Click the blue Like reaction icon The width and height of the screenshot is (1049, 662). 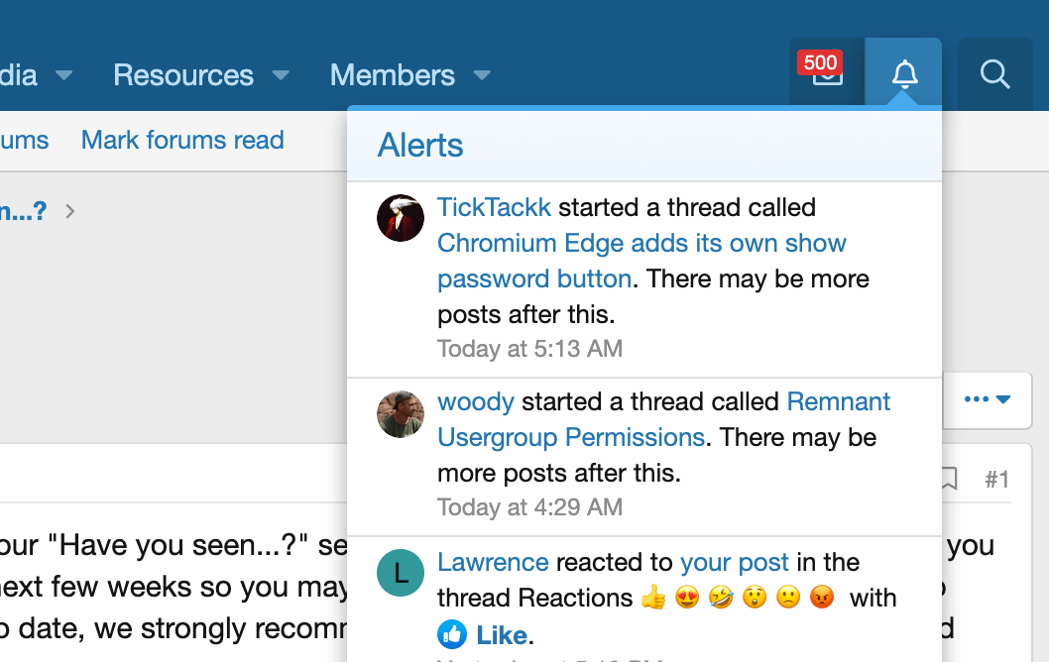point(452,634)
